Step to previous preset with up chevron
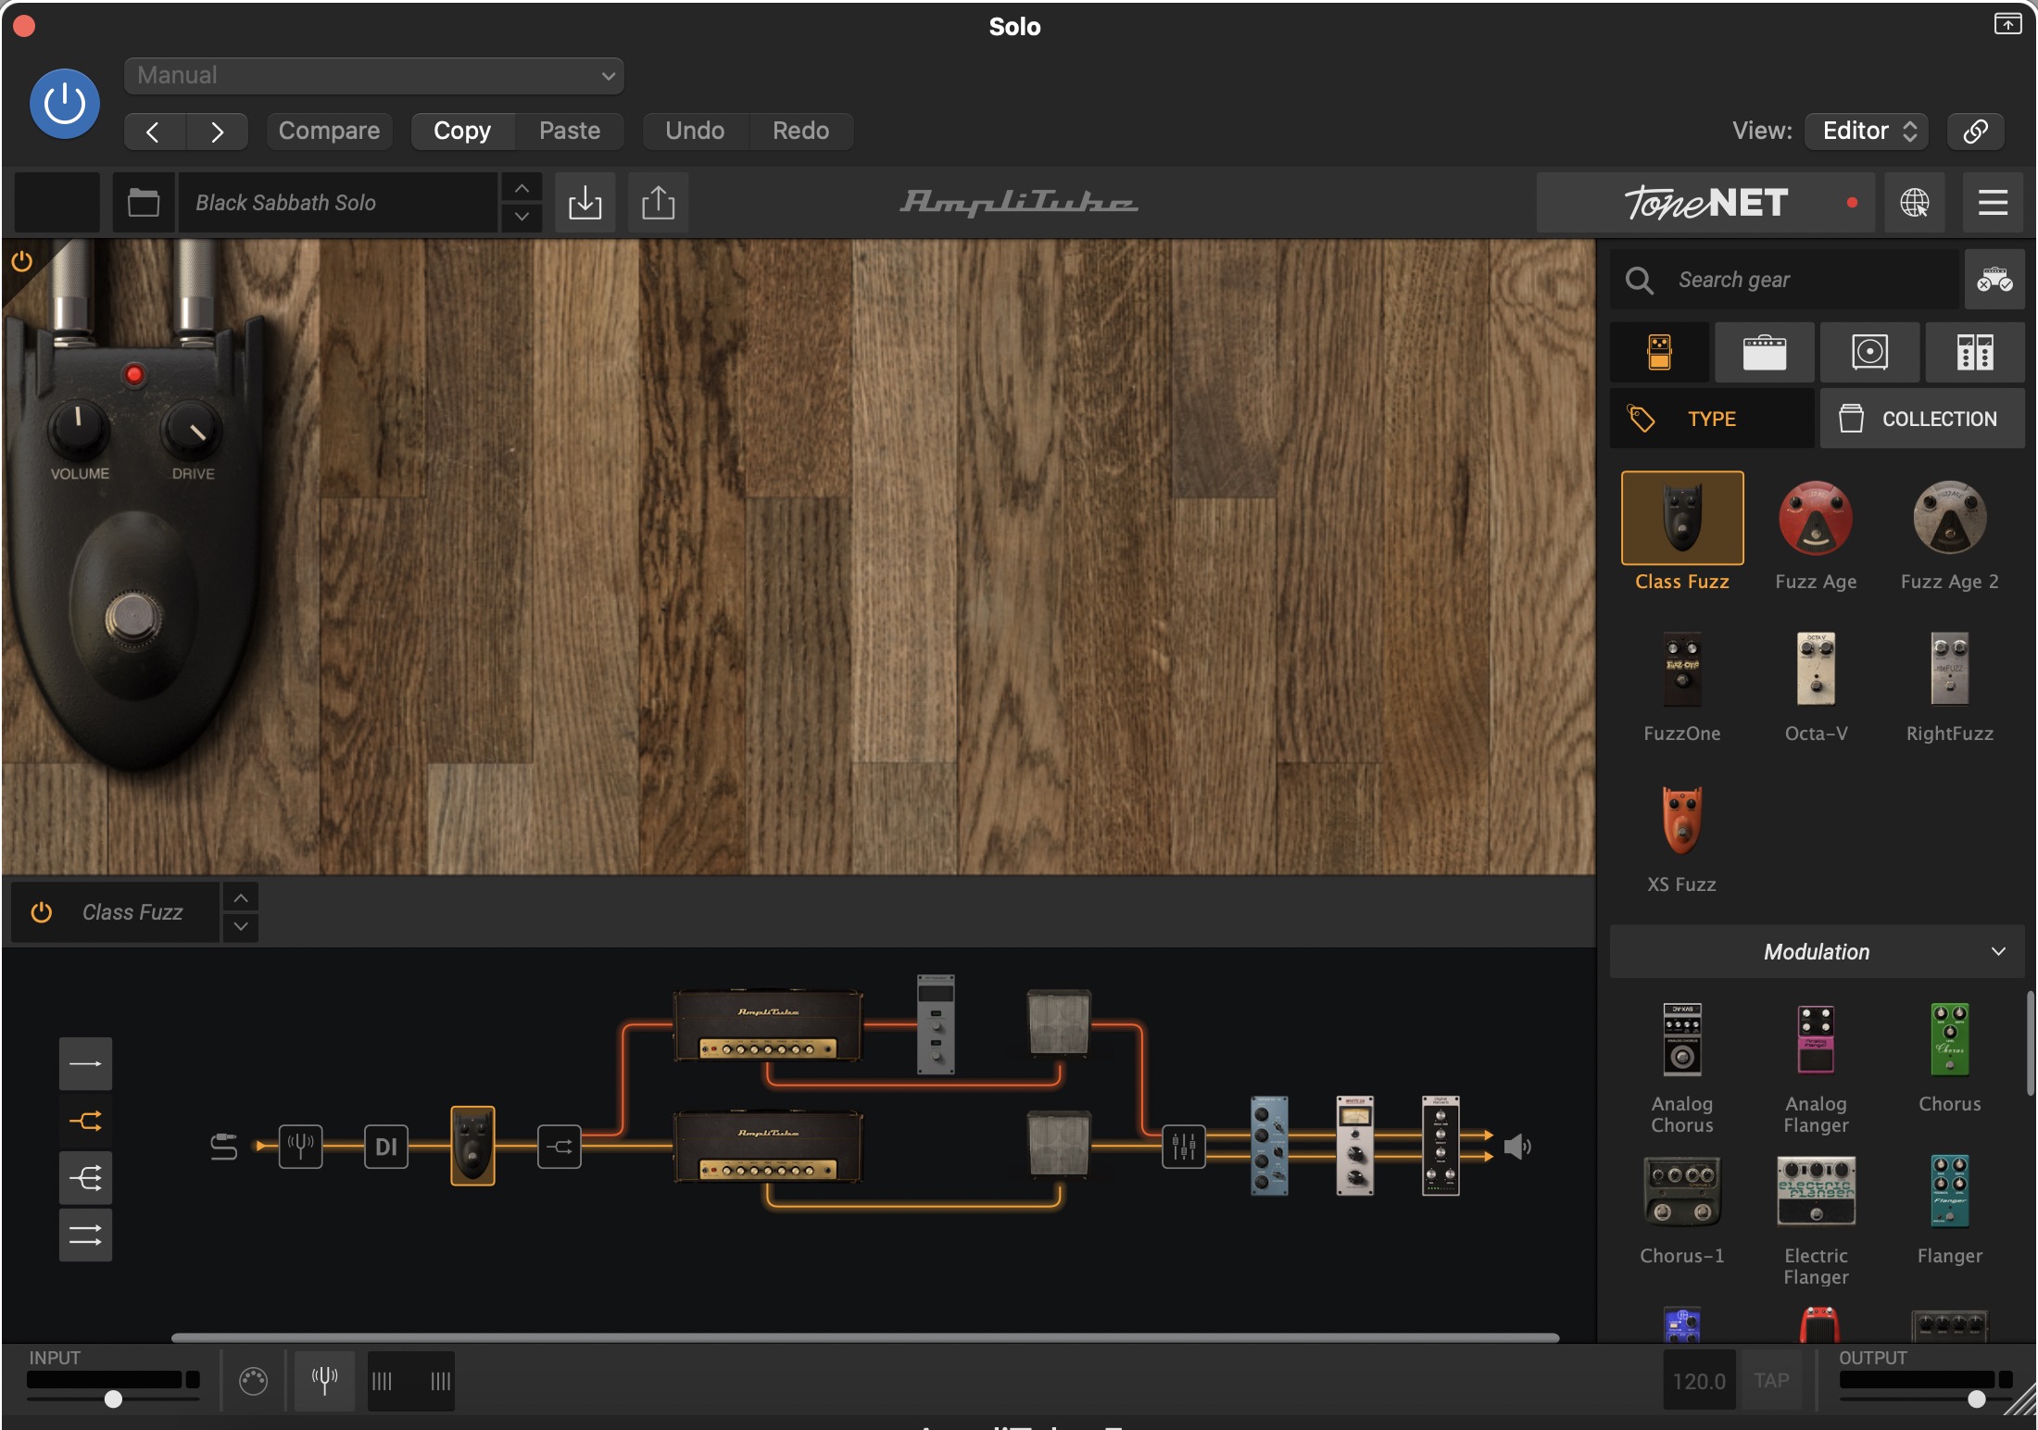 (x=522, y=188)
